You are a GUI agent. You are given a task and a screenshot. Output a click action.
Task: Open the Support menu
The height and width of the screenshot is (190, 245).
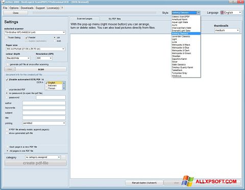(40, 8)
